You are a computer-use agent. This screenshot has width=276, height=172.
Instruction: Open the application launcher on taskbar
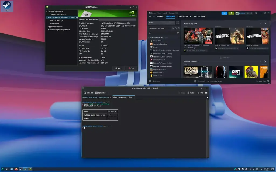(3, 169)
